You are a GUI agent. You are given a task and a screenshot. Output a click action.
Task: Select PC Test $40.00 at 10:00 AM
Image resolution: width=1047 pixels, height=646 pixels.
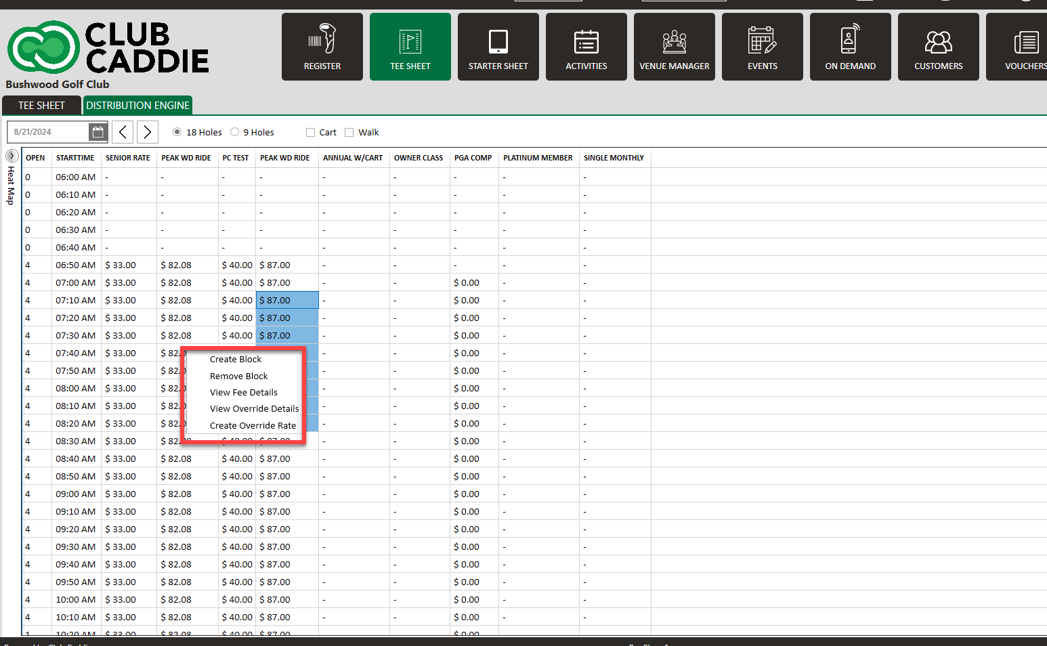click(237, 600)
